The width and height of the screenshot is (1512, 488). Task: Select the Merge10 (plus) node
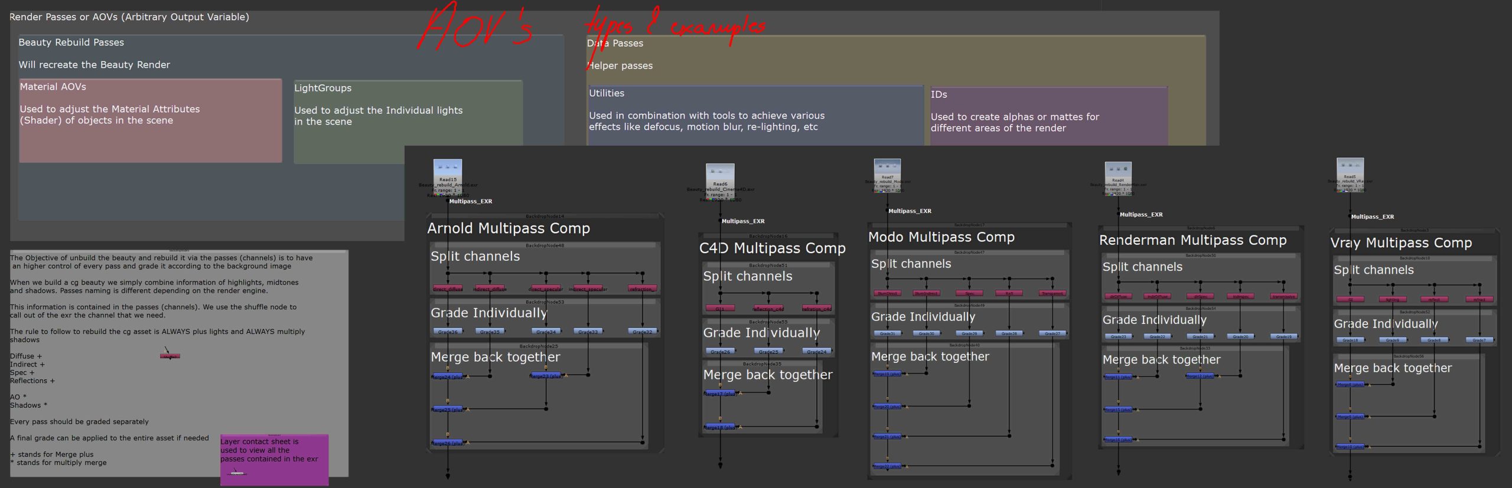pos(1350,447)
